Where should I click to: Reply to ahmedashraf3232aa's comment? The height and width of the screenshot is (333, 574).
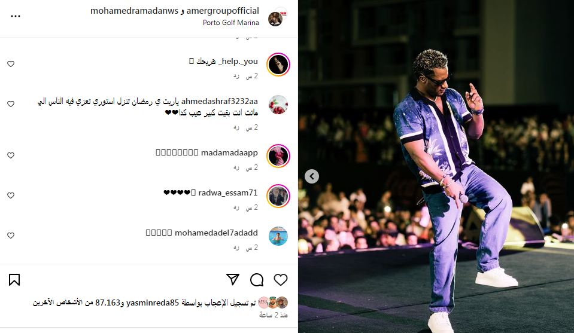(236, 127)
